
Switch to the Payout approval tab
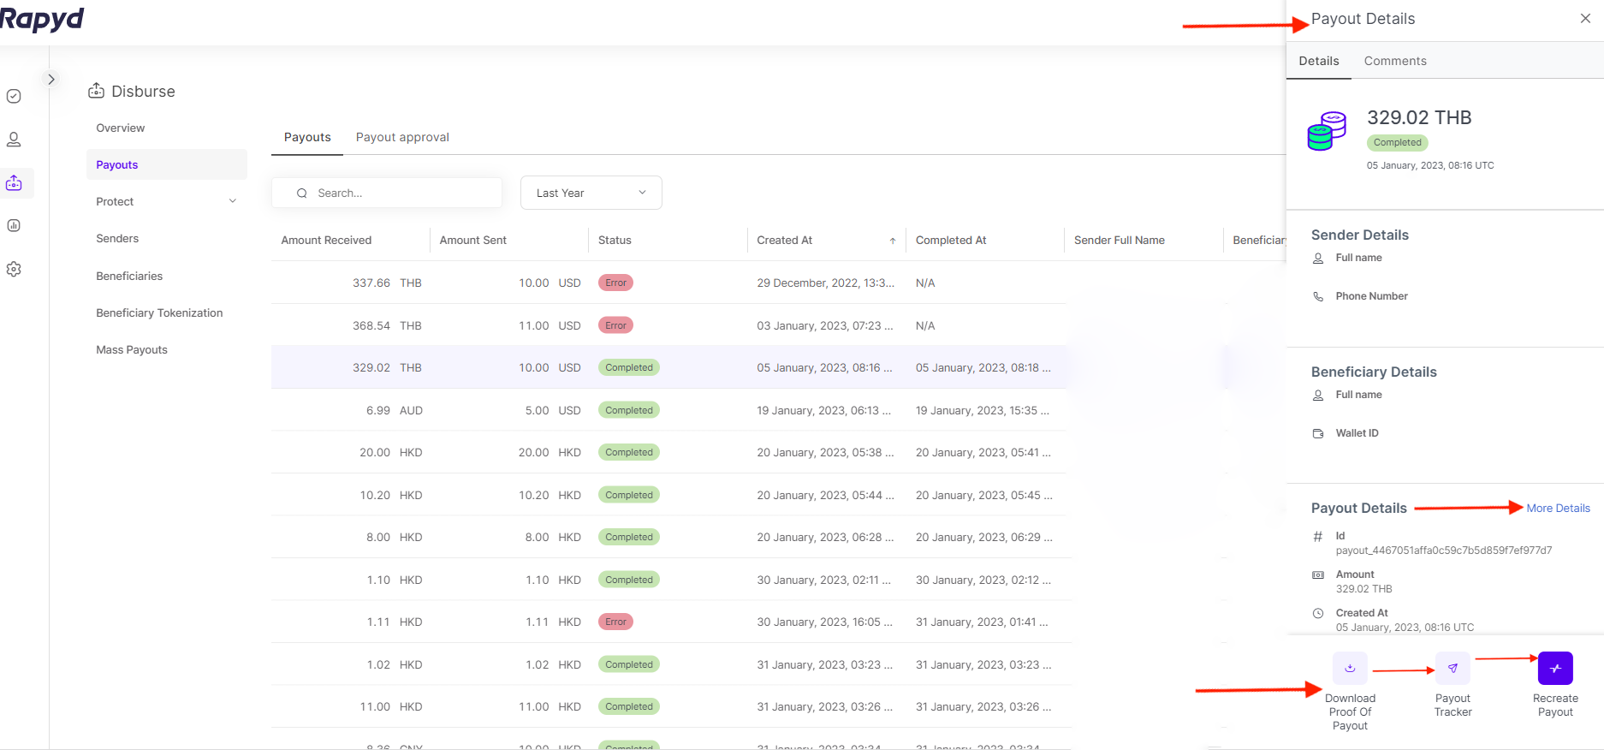pyautogui.click(x=402, y=137)
